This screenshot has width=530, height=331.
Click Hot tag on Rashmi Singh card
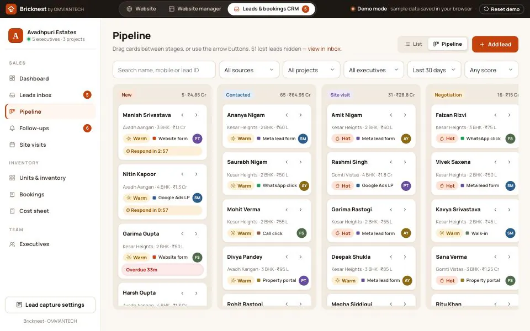point(342,186)
